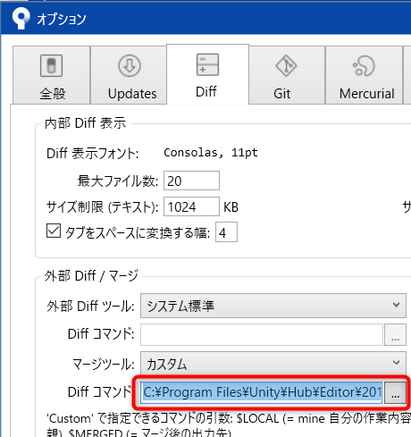The image size is (411, 437).
Task: Switch to the Updates tab
Action: tap(129, 75)
